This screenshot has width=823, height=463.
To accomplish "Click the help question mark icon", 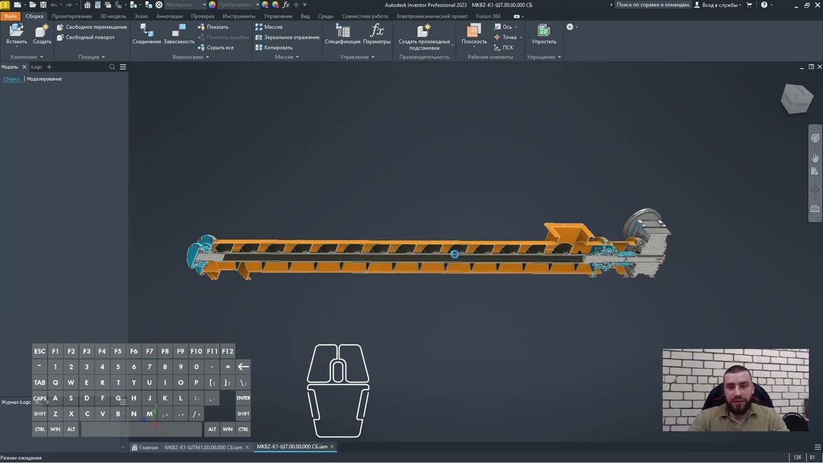I will click(764, 5).
